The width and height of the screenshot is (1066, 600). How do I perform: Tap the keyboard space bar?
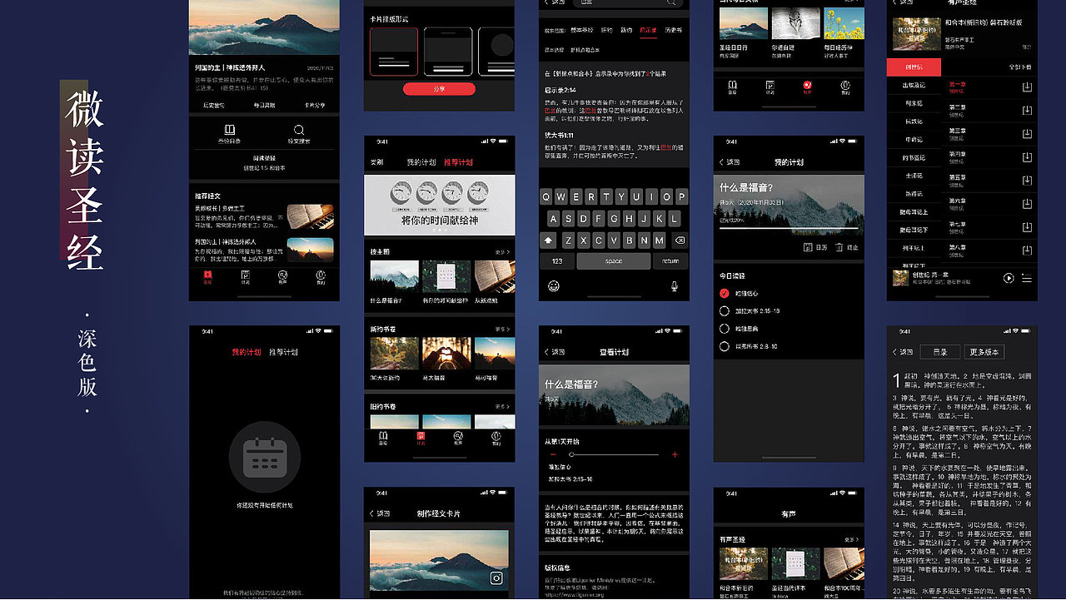coord(614,260)
